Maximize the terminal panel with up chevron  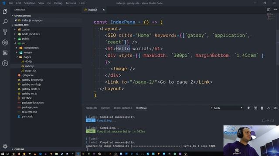pos(269,108)
